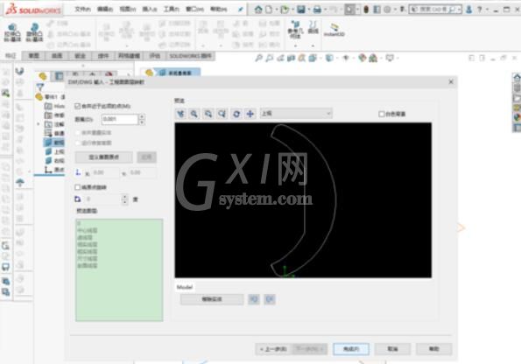Click the Home icon in top toolbar

click(x=258, y=10)
